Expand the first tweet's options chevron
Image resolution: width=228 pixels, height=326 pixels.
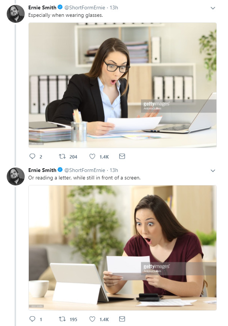coord(213,8)
